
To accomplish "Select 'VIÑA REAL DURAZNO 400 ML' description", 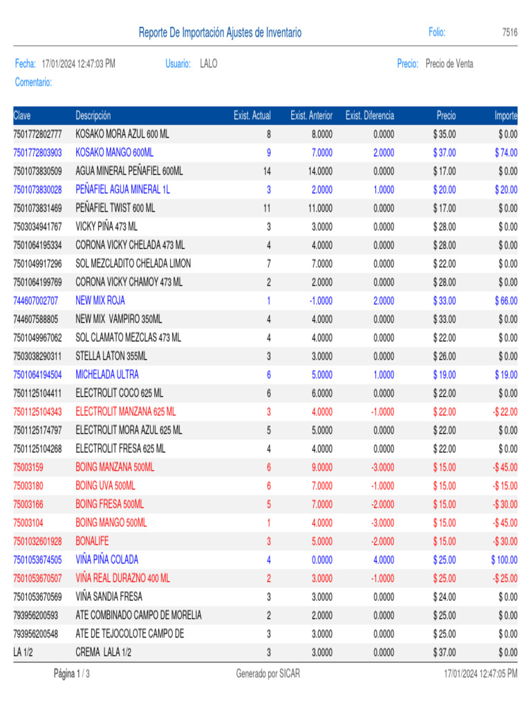I will point(123,579).
